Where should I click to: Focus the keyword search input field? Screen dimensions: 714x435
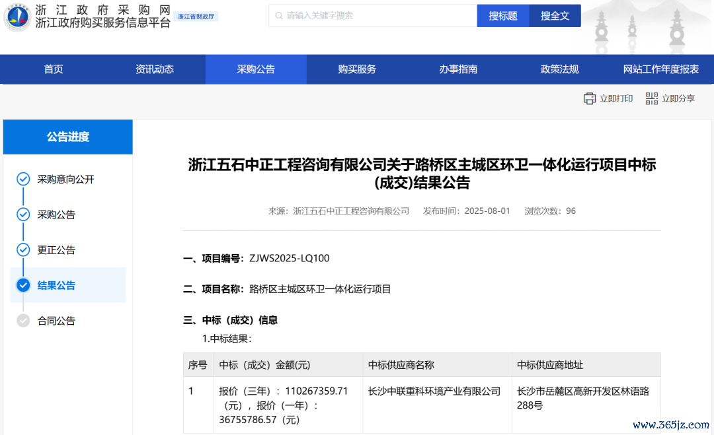(x=373, y=16)
